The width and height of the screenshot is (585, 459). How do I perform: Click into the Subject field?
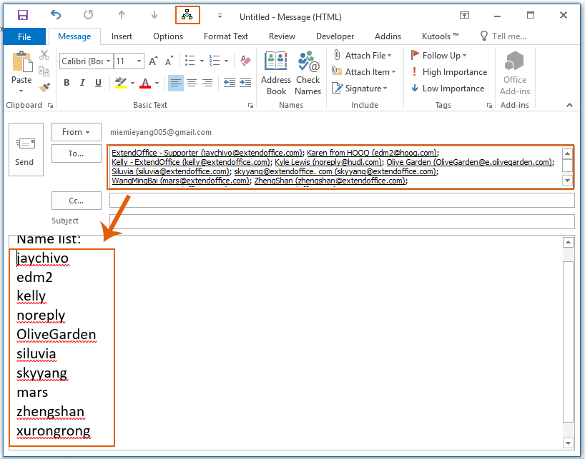[342, 221]
